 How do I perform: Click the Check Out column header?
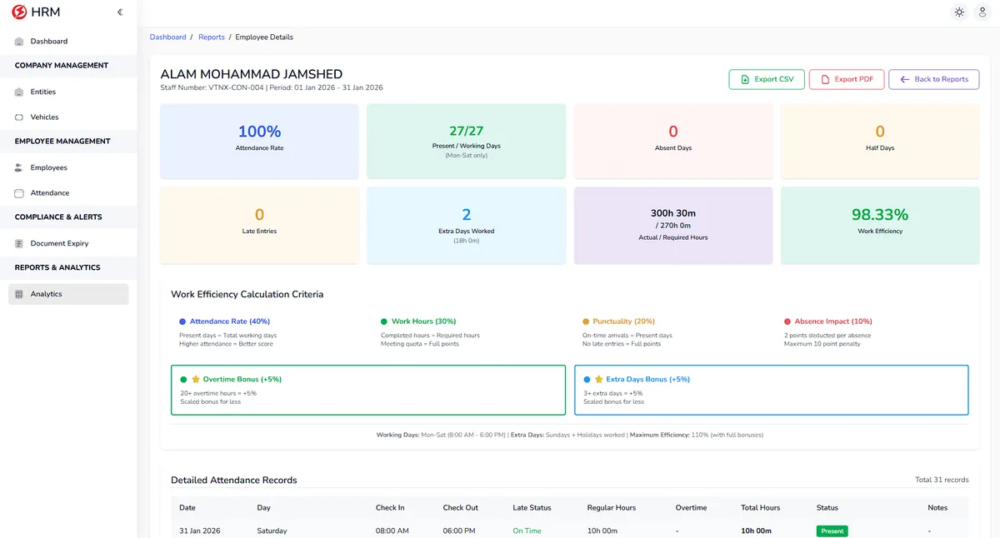pos(461,508)
